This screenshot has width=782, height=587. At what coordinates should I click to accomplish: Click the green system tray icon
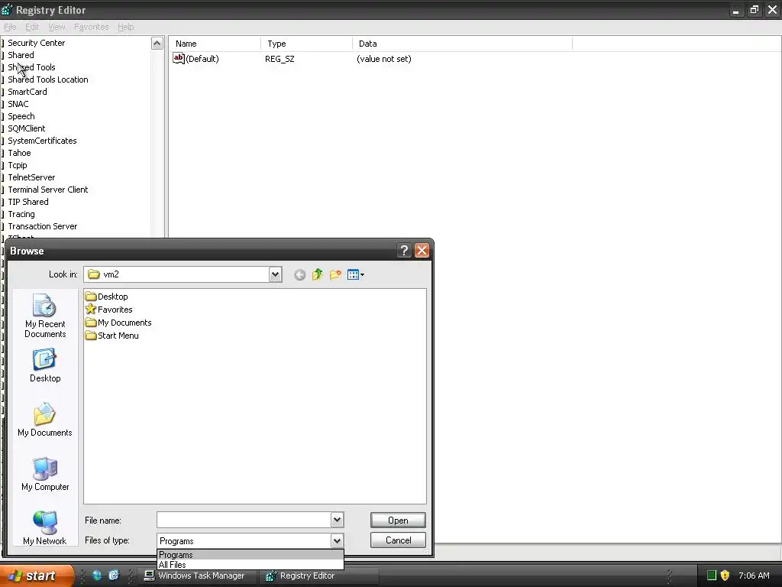click(712, 576)
